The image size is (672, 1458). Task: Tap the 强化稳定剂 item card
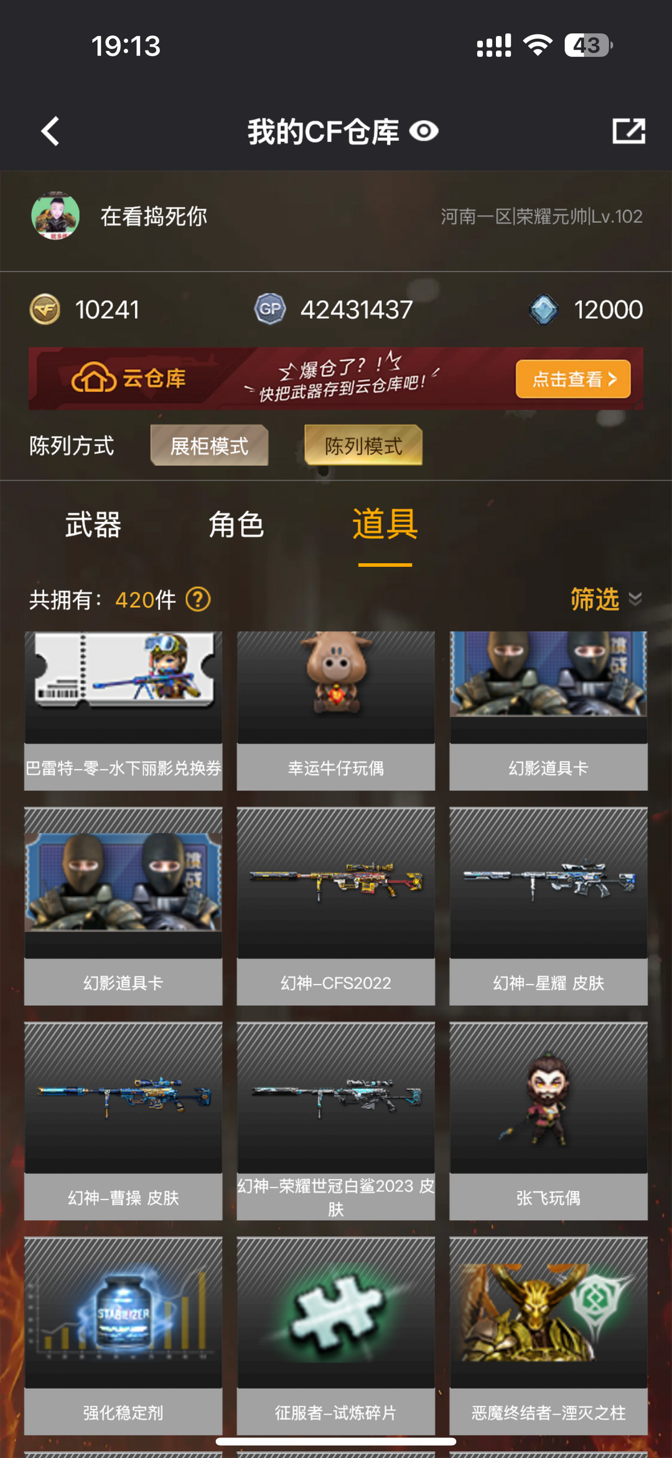[x=123, y=1336]
